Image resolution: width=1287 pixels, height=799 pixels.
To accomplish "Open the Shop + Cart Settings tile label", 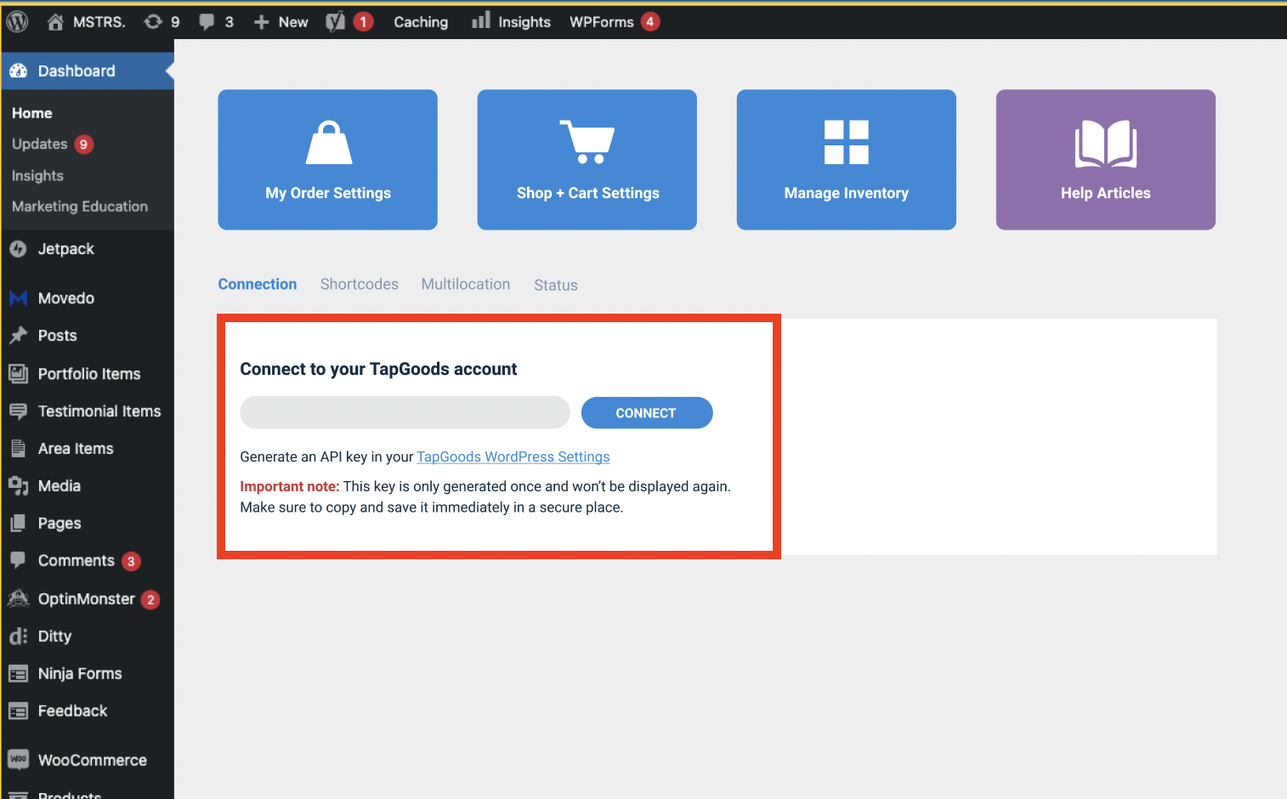I will 588,193.
